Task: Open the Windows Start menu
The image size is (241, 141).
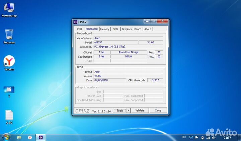Action: pyautogui.click(x=6, y=137)
